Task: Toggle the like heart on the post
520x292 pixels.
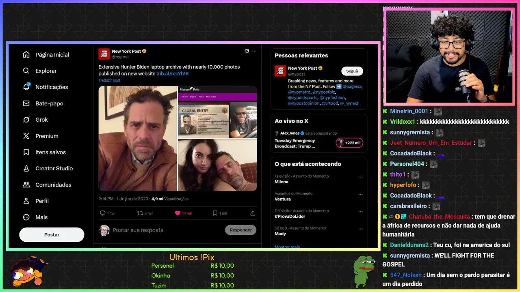Action: coord(178,213)
